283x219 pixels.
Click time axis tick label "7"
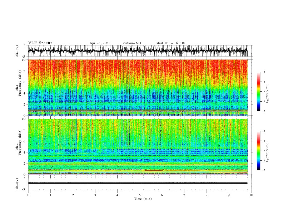click(x=184, y=195)
